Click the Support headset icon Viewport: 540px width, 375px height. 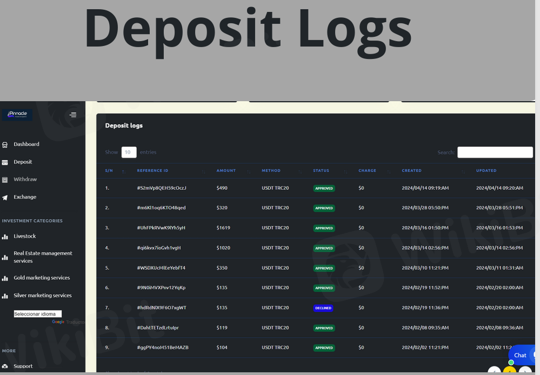pyautogui.click(x=5, y=366)
